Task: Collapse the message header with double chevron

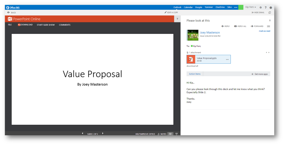Action: coord(270,21)
